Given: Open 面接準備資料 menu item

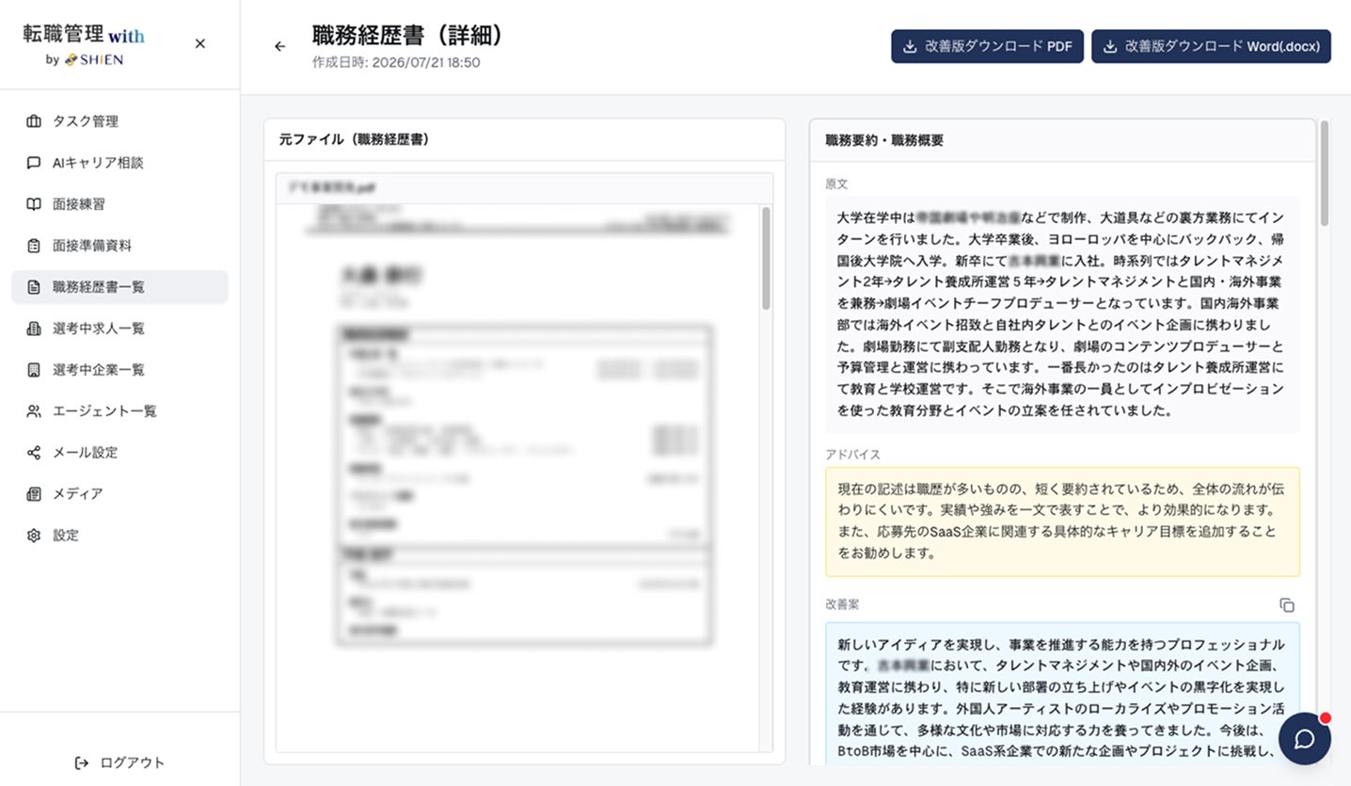Looking at the screenshot, I should click(119, 246).
